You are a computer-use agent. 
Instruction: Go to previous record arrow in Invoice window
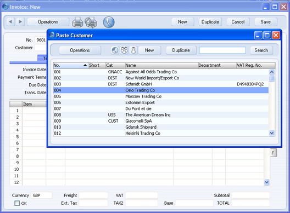[10, 22]
